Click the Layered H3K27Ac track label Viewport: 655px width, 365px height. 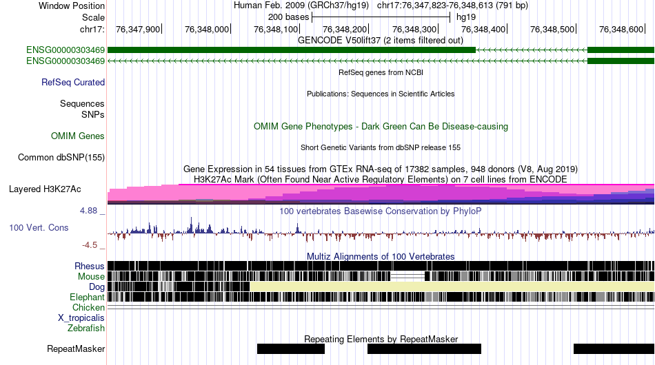45,189
